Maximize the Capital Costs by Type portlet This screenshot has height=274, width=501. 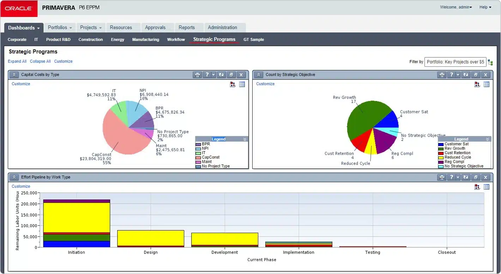tap(231, 75)
